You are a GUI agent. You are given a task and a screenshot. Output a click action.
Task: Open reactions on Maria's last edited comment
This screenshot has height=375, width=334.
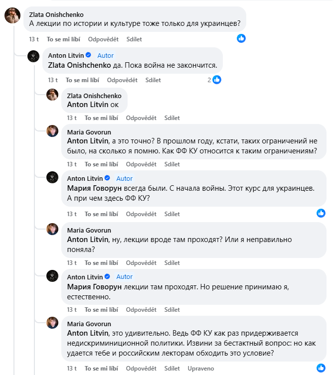coord(321,368)
